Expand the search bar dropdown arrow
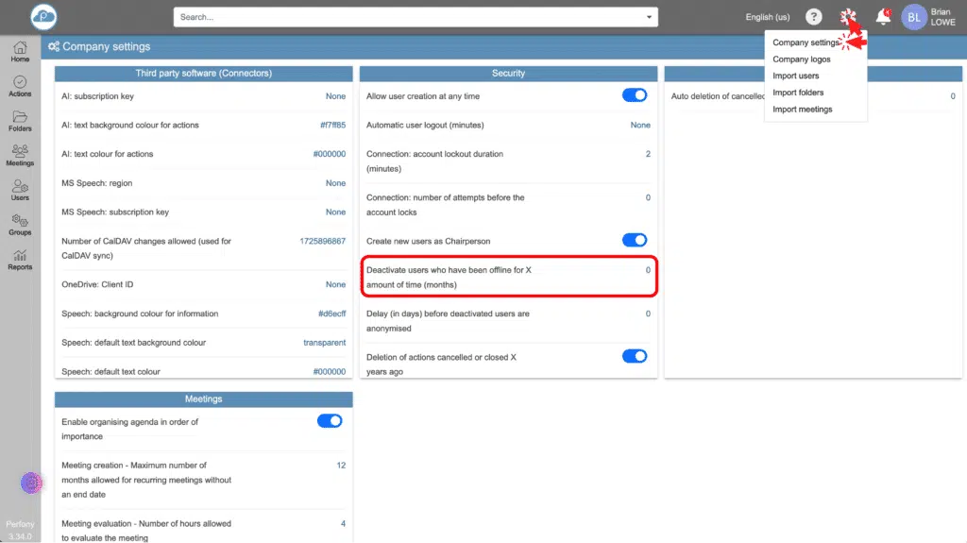Screen dimensions: 967x543 (649, 17)
